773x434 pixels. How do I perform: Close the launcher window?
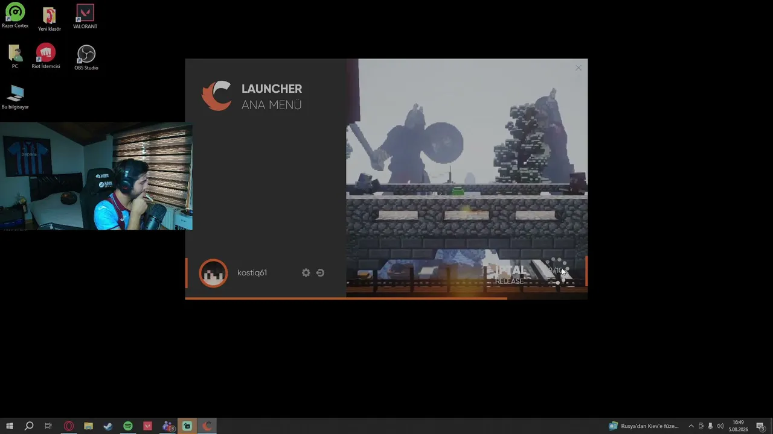point(579,68)
